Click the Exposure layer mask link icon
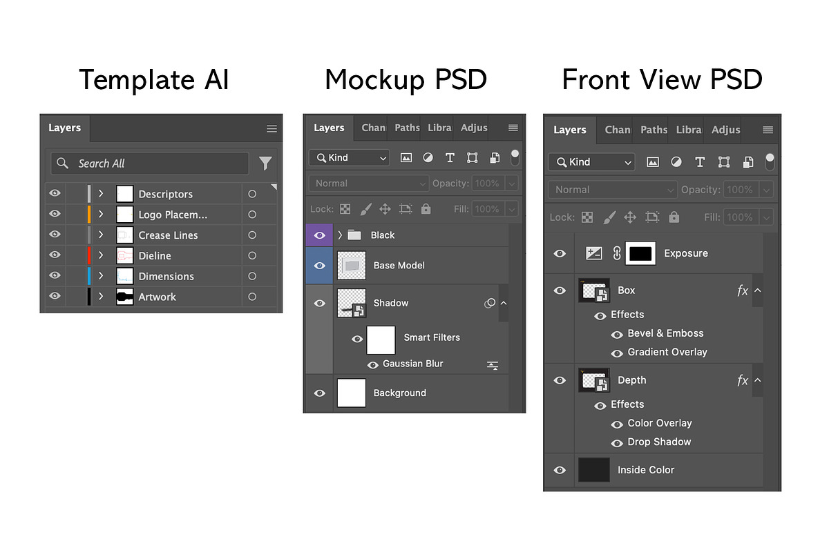The height and width of the screenshot is (552, 829). tap(618, 253)
